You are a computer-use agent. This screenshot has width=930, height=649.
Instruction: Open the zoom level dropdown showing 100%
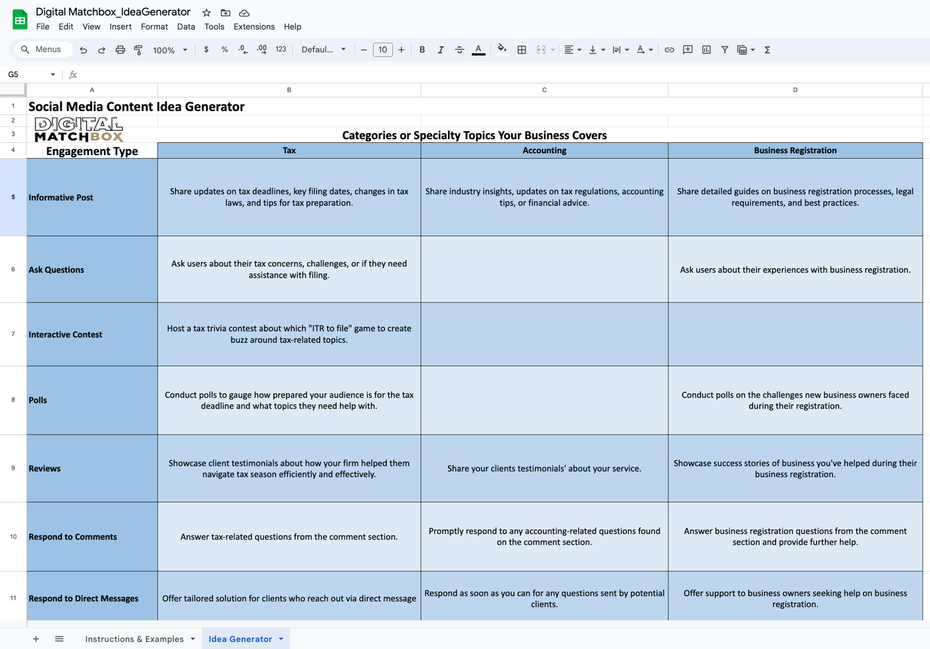(x=170, y=50)
